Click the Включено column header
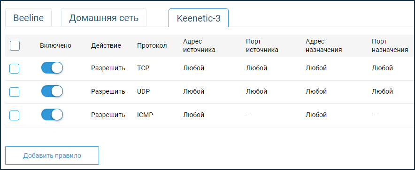Image resolution: width=415 pixels, height=170 pixels. (x=55, y=46)
